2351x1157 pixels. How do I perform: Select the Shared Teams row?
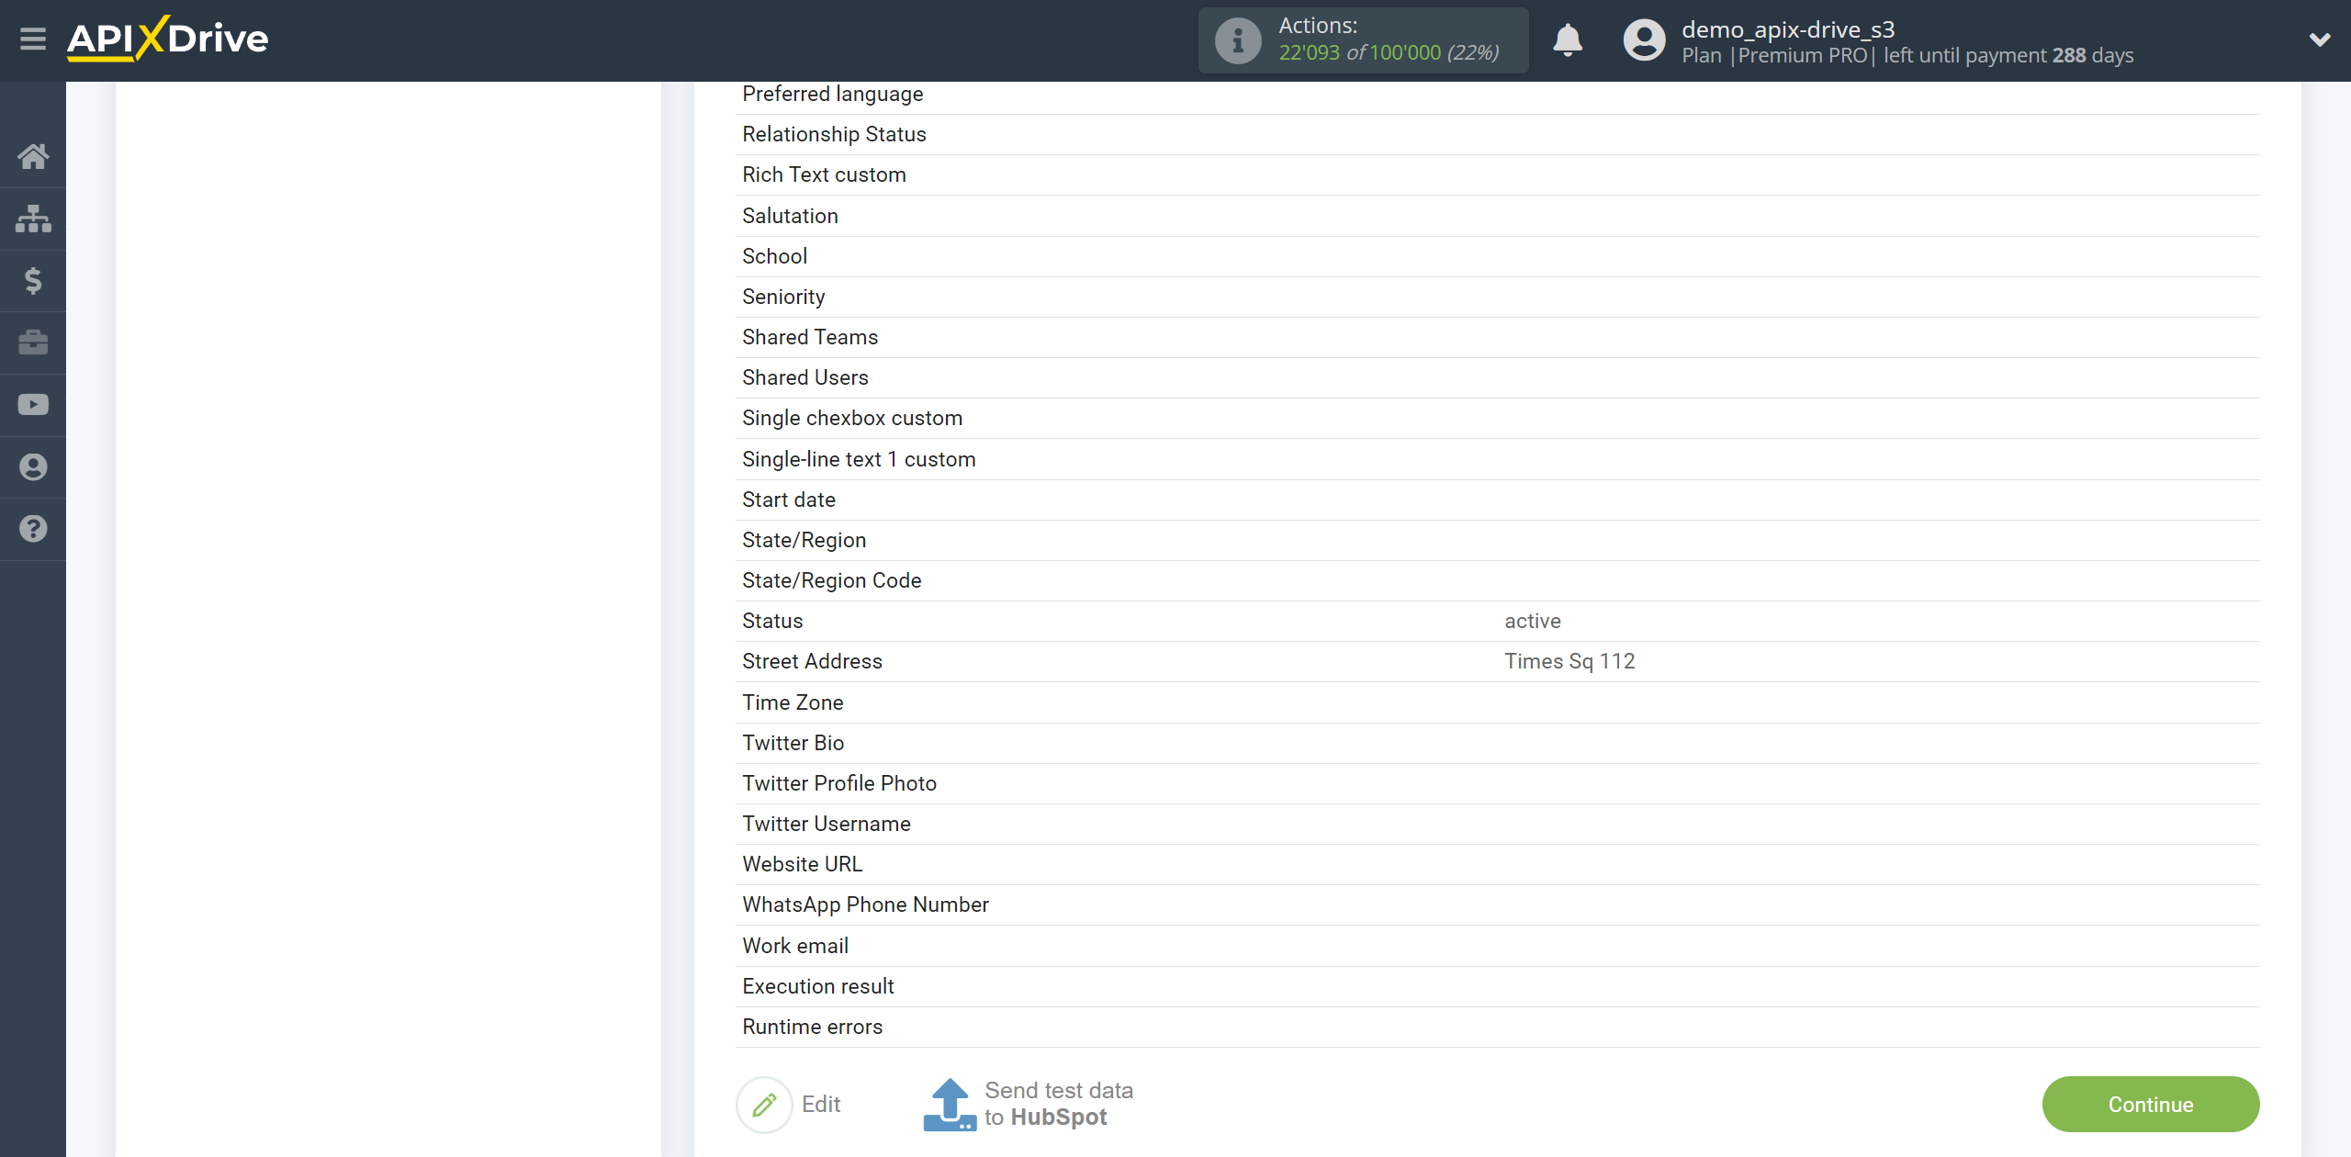(x=1497, y=338)
